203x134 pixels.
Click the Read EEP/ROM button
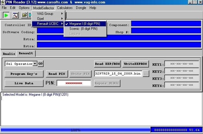[107, 64]
